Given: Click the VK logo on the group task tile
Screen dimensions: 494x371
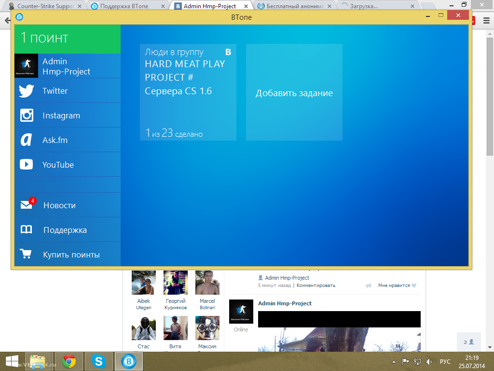Looking at the screenshot, I should (228, 52).
